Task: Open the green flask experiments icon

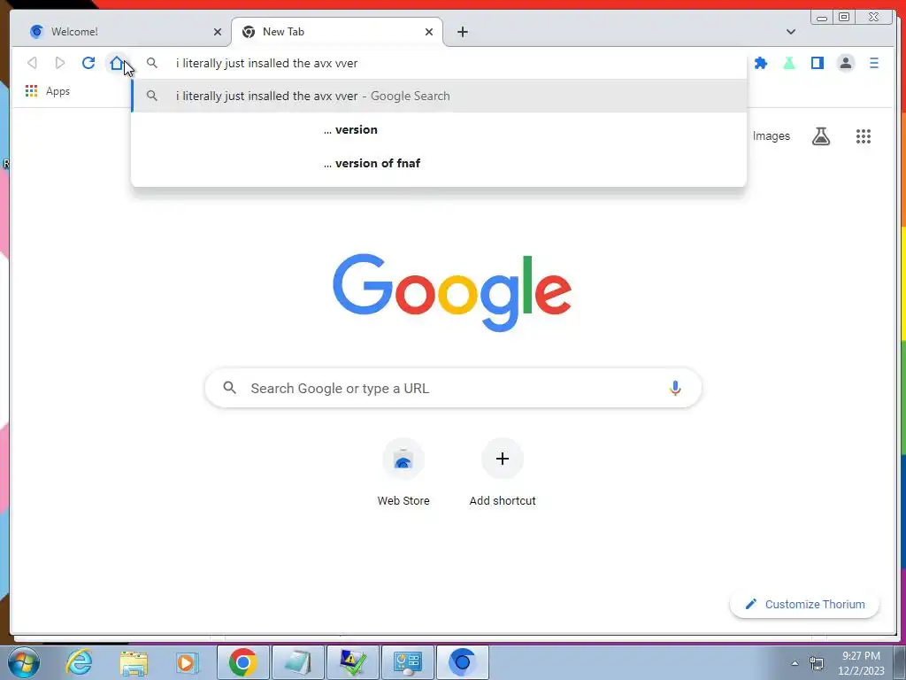Action: pyautogui.click(x=788, y=63)
